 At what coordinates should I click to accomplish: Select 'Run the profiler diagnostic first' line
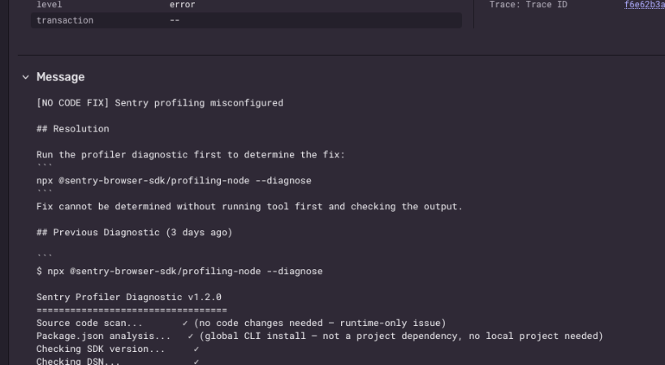tap(191, 155)
